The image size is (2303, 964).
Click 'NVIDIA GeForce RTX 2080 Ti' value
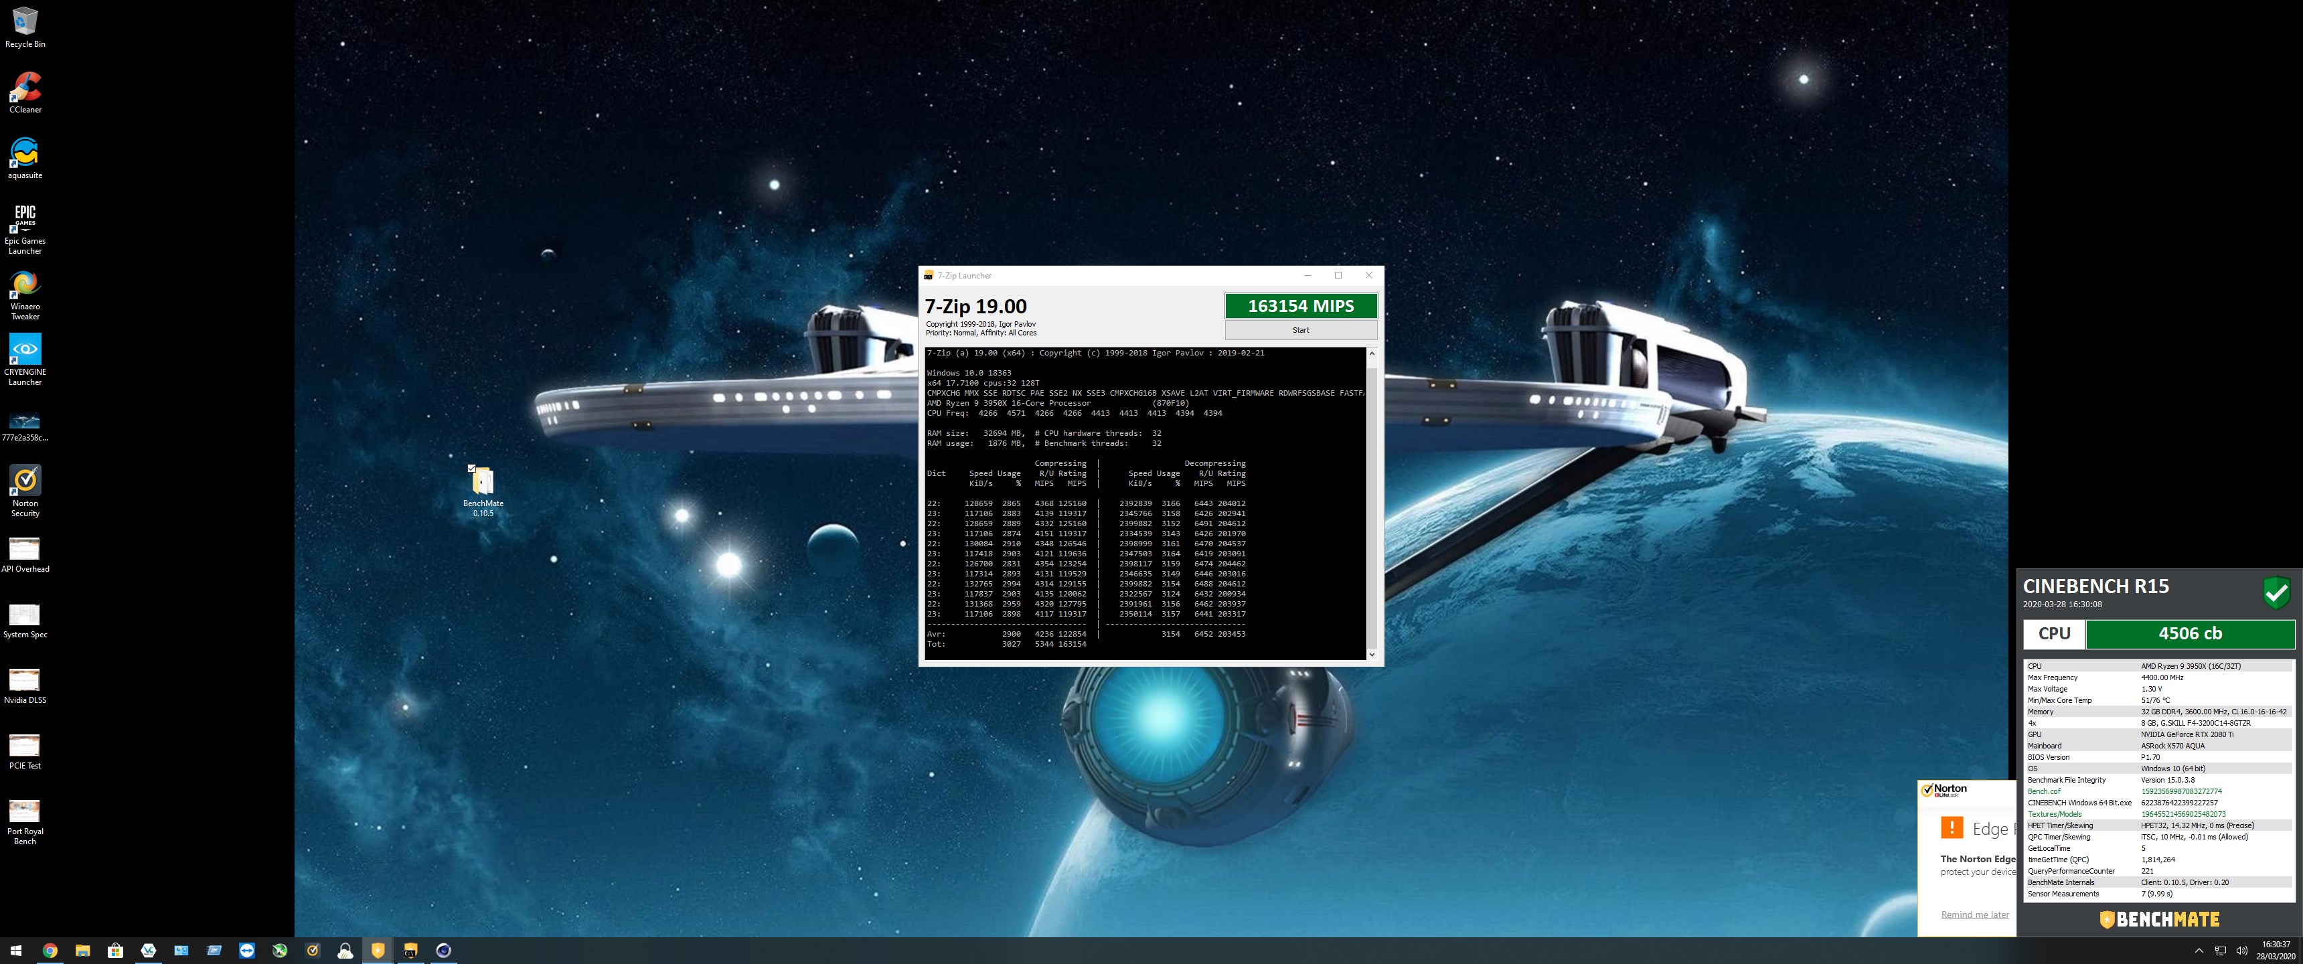pos(2187,734)
